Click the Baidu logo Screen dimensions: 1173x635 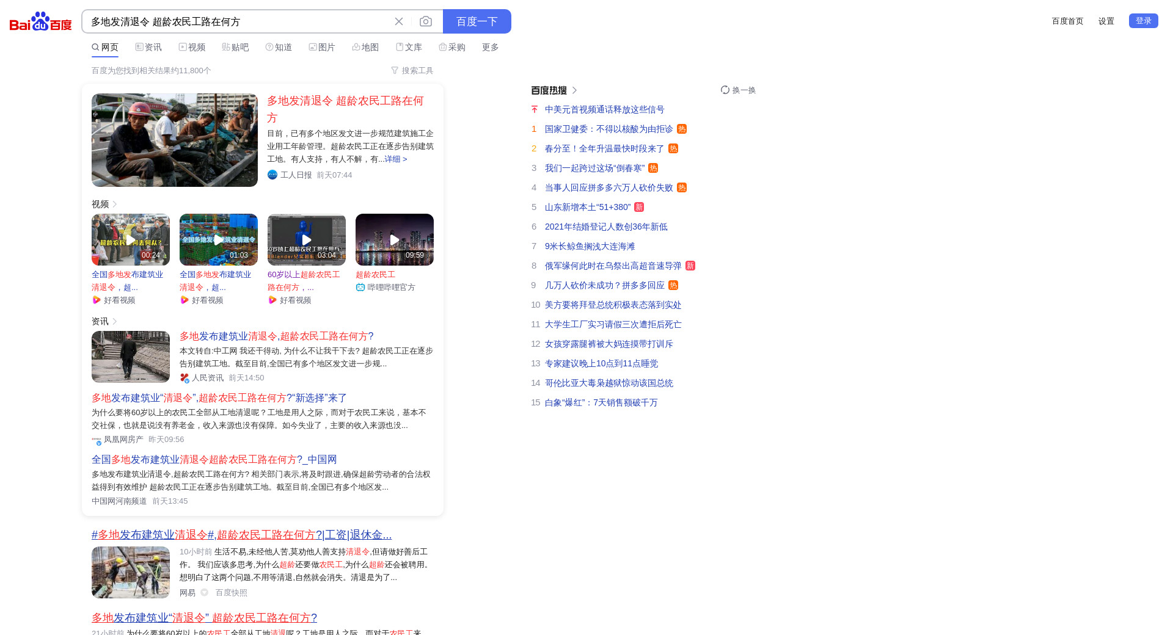pos(40,21)
